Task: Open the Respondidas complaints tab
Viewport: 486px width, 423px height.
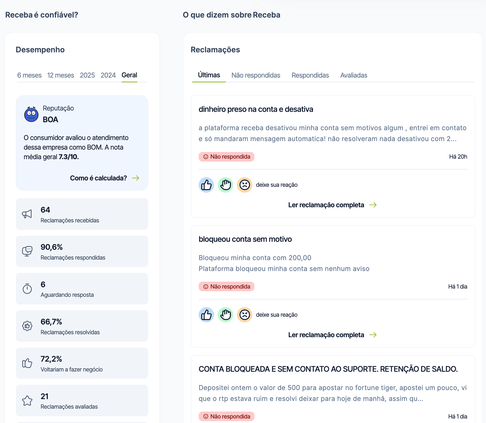Action: click(x=310, y=75)
